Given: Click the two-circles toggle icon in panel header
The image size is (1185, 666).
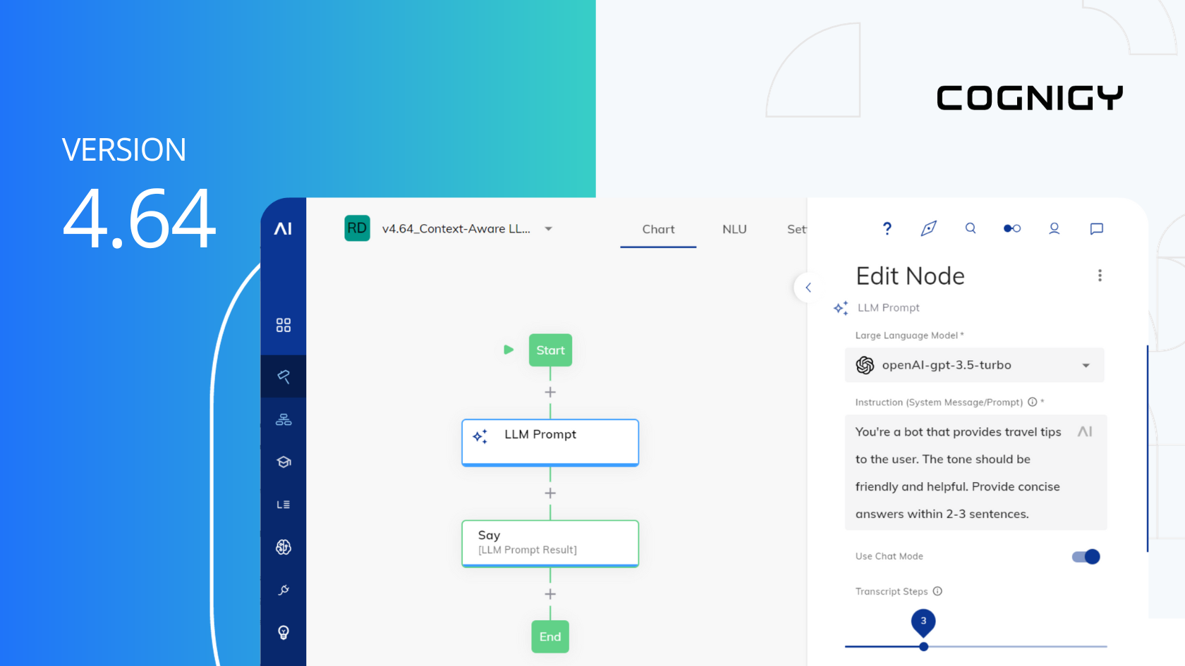Looking at the screenshot, I should point(1012,228).
